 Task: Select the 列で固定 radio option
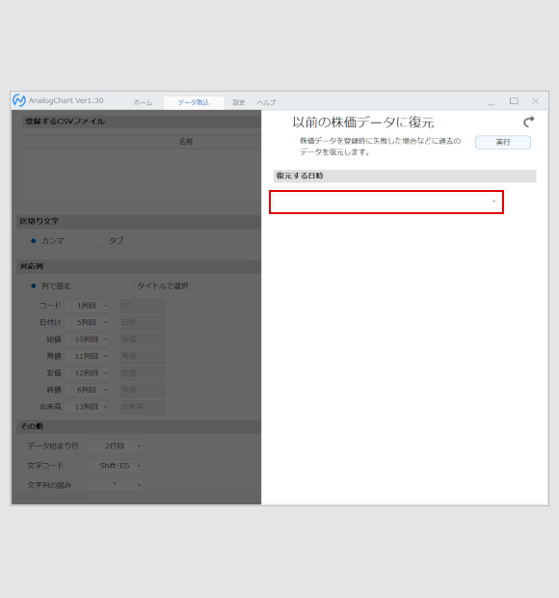coord(34,286)
